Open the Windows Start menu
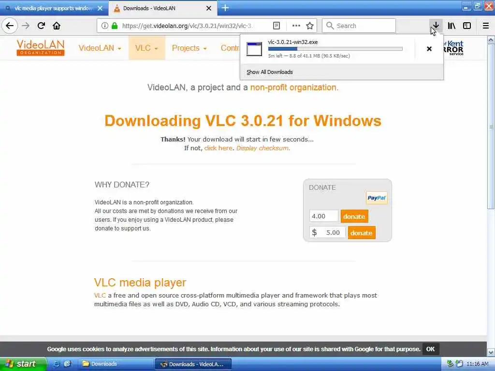 (x=23, y=364)
